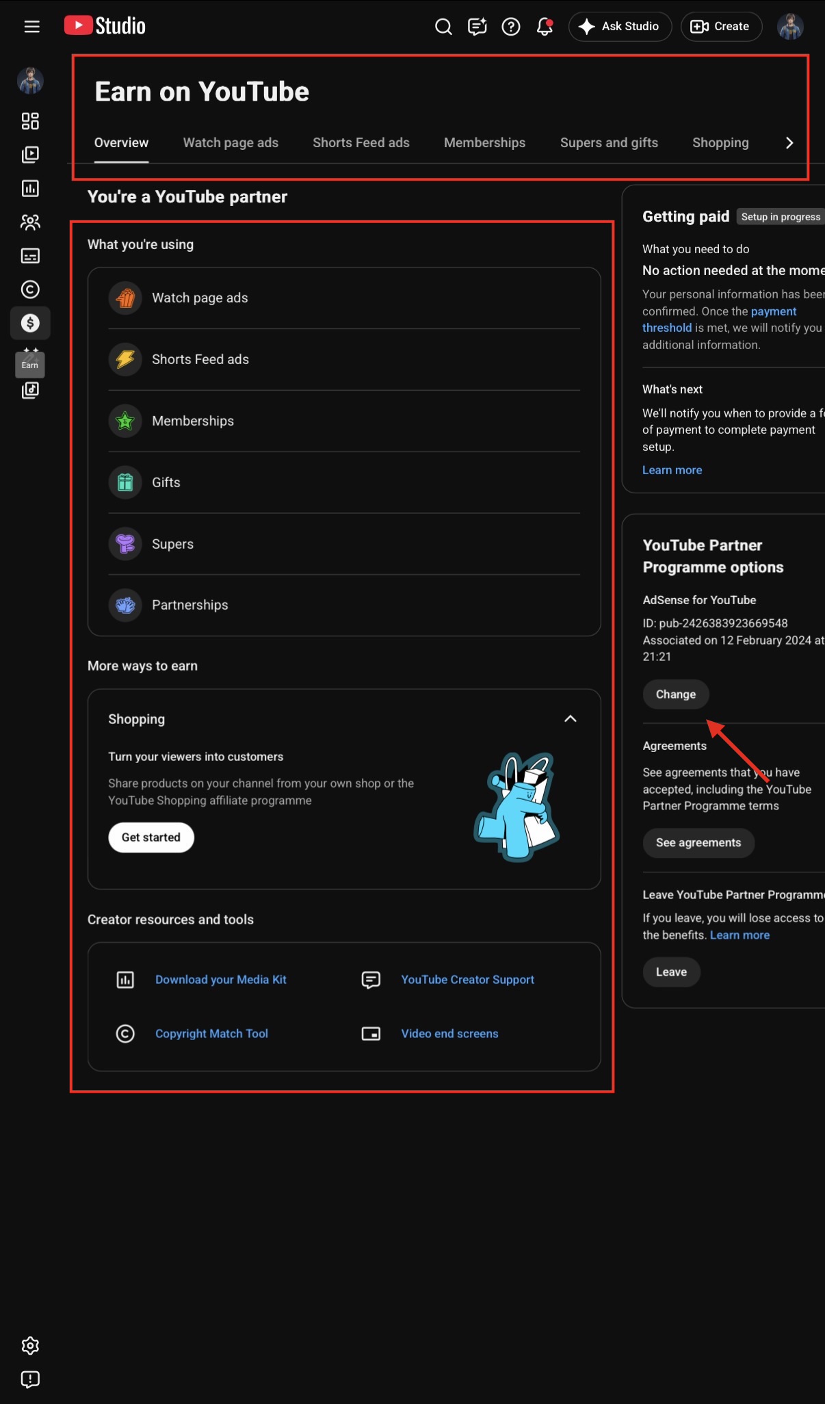Click the Partnerships row label
Screen dimensions: 825x1404
point(190,605)
